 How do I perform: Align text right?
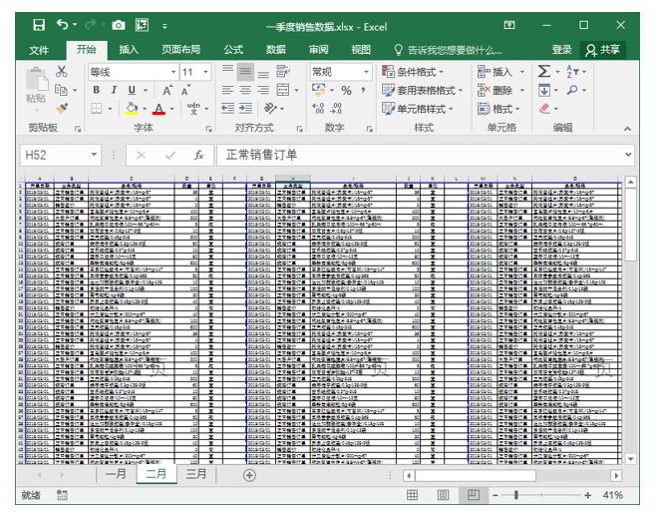[263, 90]
